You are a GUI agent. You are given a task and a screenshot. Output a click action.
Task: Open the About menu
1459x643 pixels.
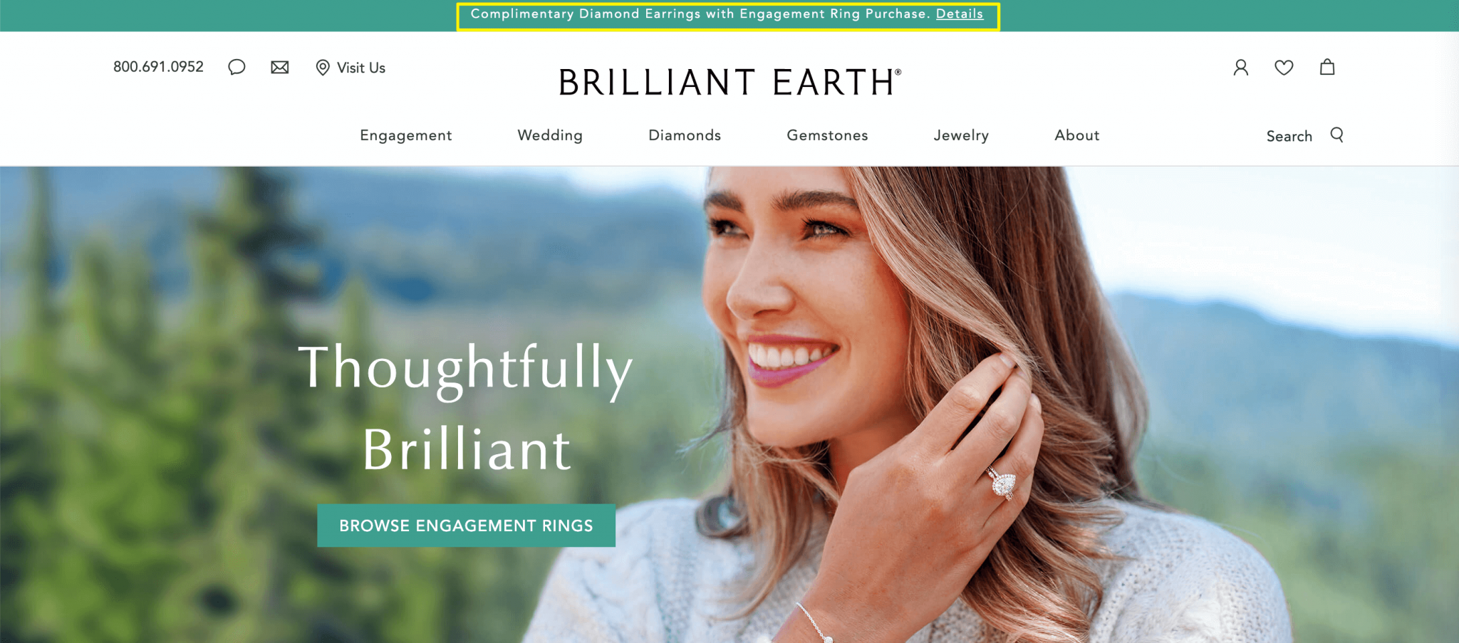click(1077, 135)
